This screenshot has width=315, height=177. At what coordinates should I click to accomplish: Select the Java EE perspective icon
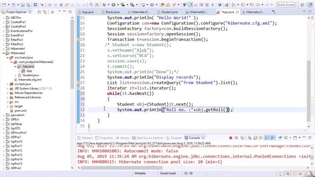pyautogui.click(x=311, y=4)
